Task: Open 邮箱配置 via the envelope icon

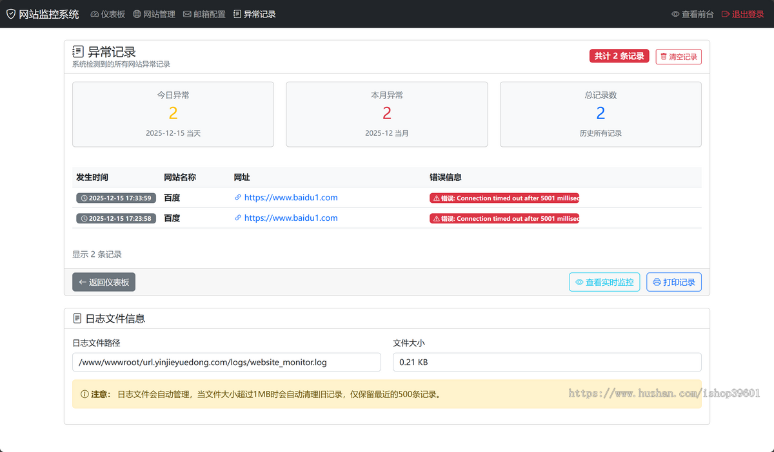Action: click(187, 14)
